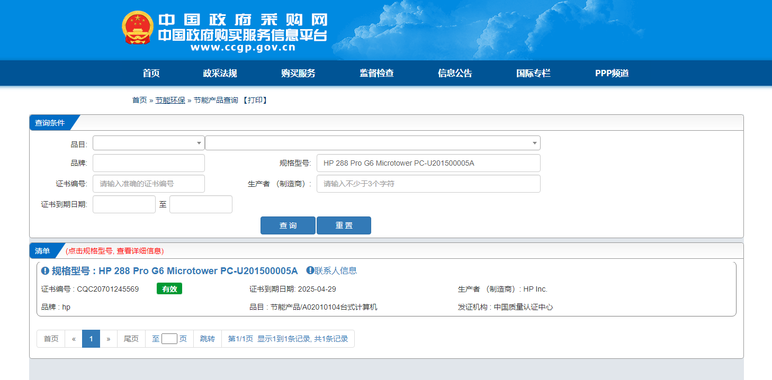This screenshot has width=772, height=380.
Task: Click the 规格型号 input field
Action: coord(428,163)
